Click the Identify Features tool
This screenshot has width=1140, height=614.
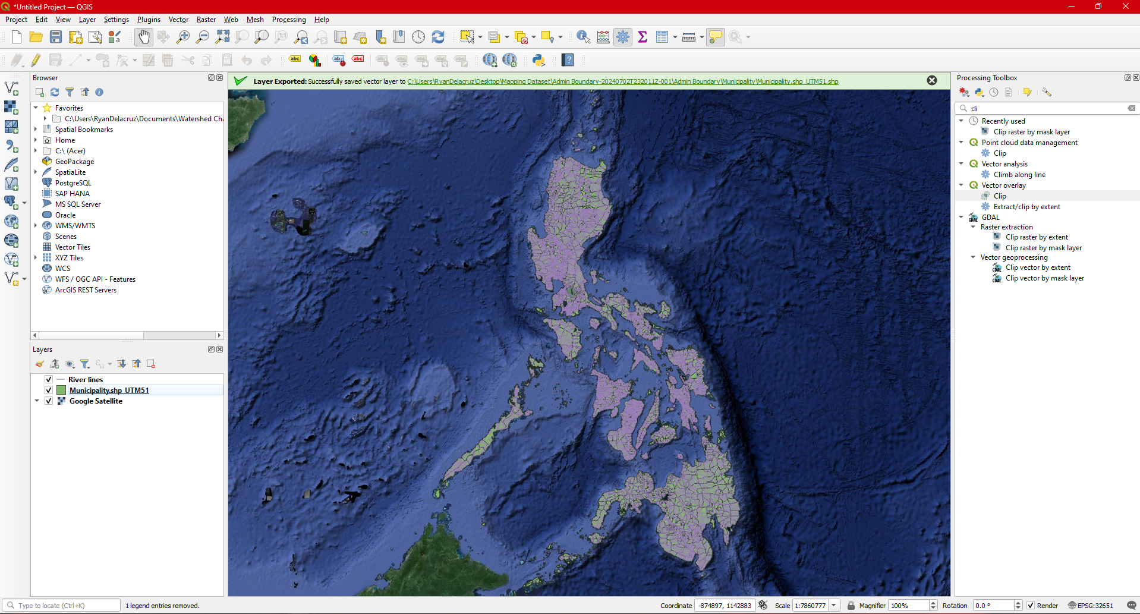(x=583, y=37)
